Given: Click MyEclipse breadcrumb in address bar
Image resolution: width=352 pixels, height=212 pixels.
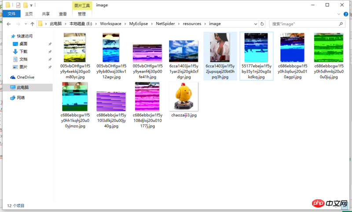Looking at the screenshot, I should [139, 24].
